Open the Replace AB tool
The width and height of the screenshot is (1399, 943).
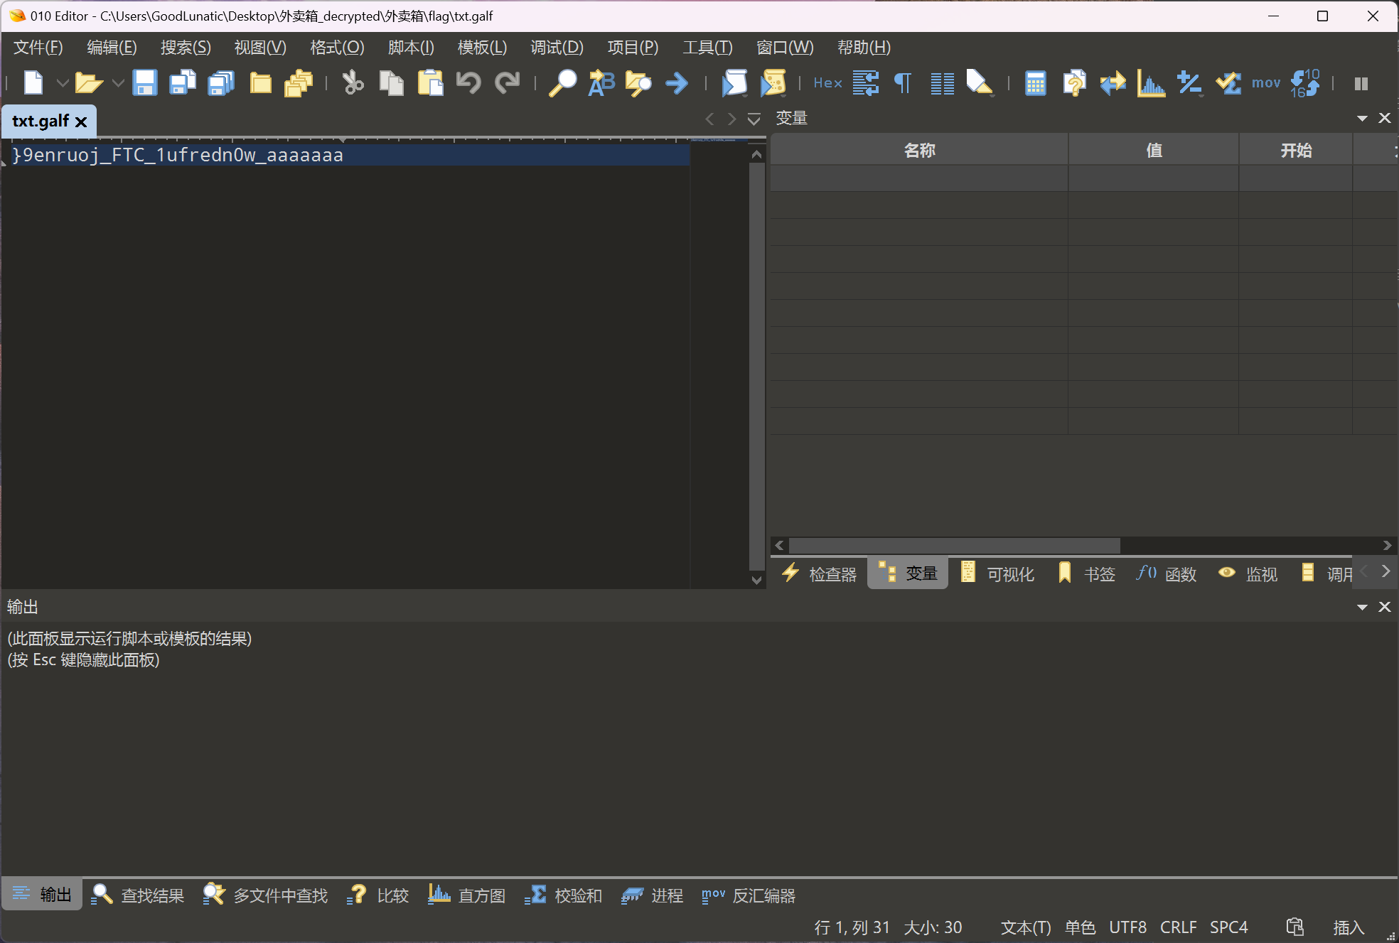[601, 83]
